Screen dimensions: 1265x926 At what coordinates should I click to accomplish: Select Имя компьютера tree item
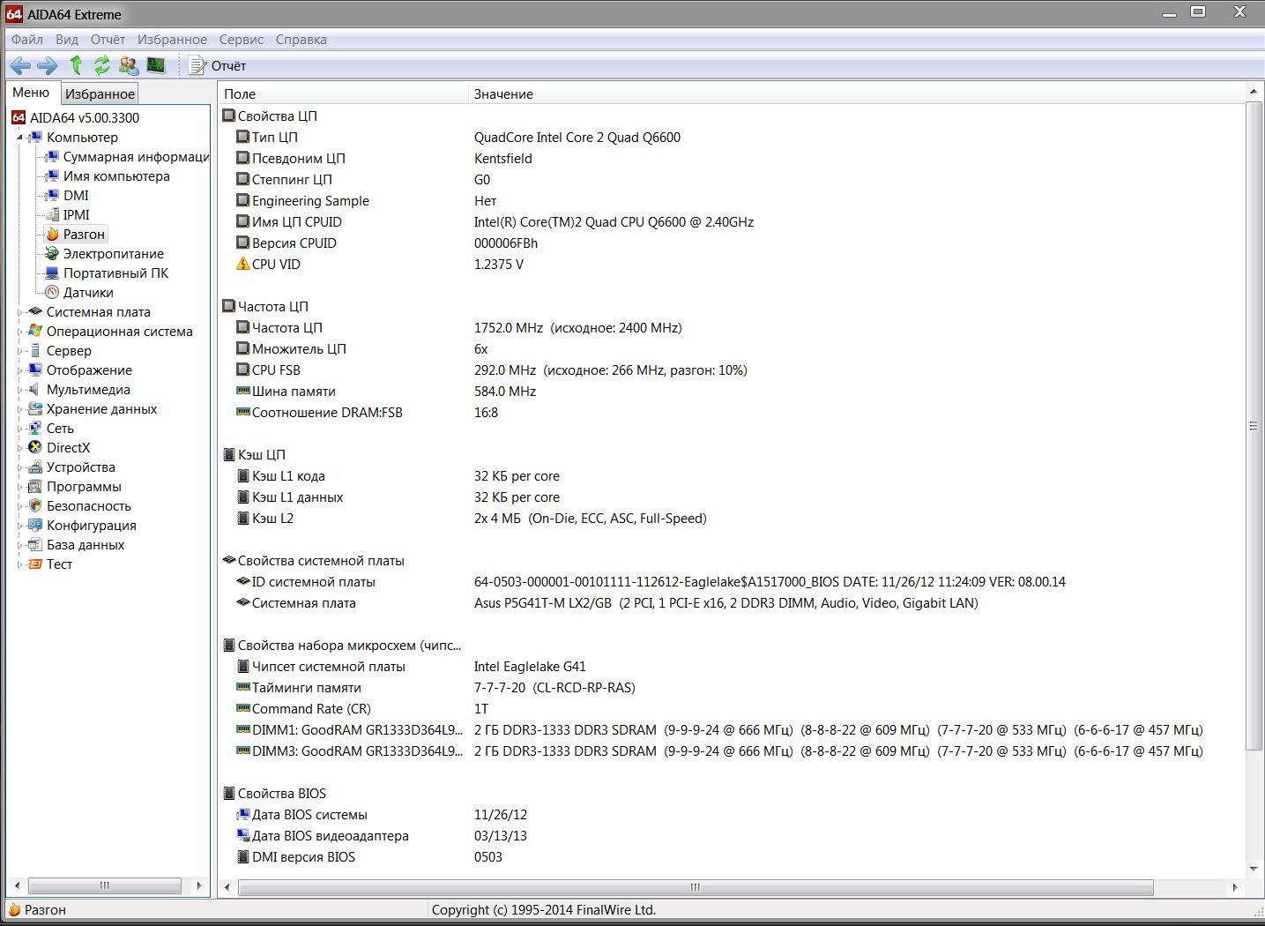(x=116, y=175)
